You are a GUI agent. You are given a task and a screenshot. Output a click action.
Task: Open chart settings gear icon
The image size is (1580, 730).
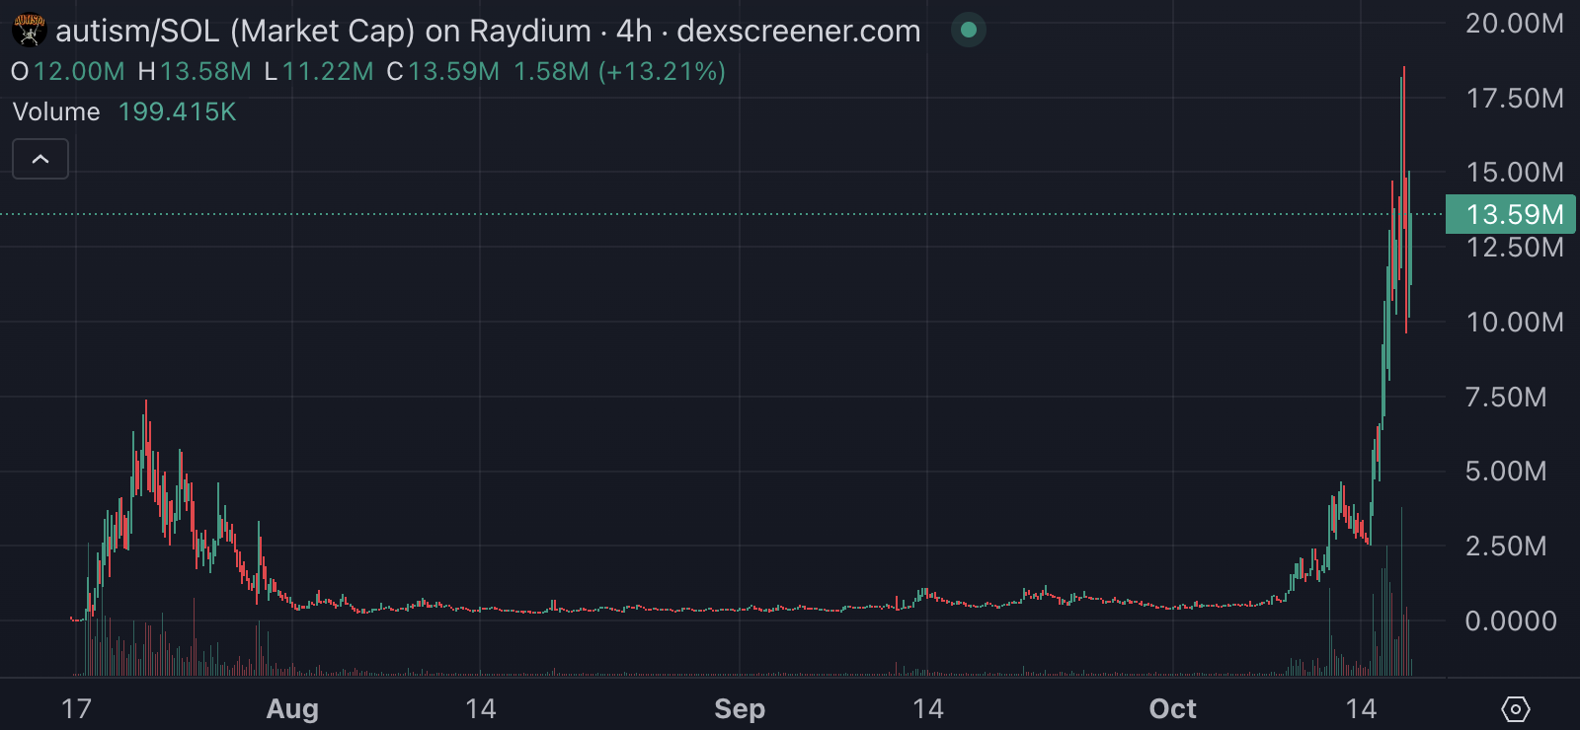pos(1515,708)
